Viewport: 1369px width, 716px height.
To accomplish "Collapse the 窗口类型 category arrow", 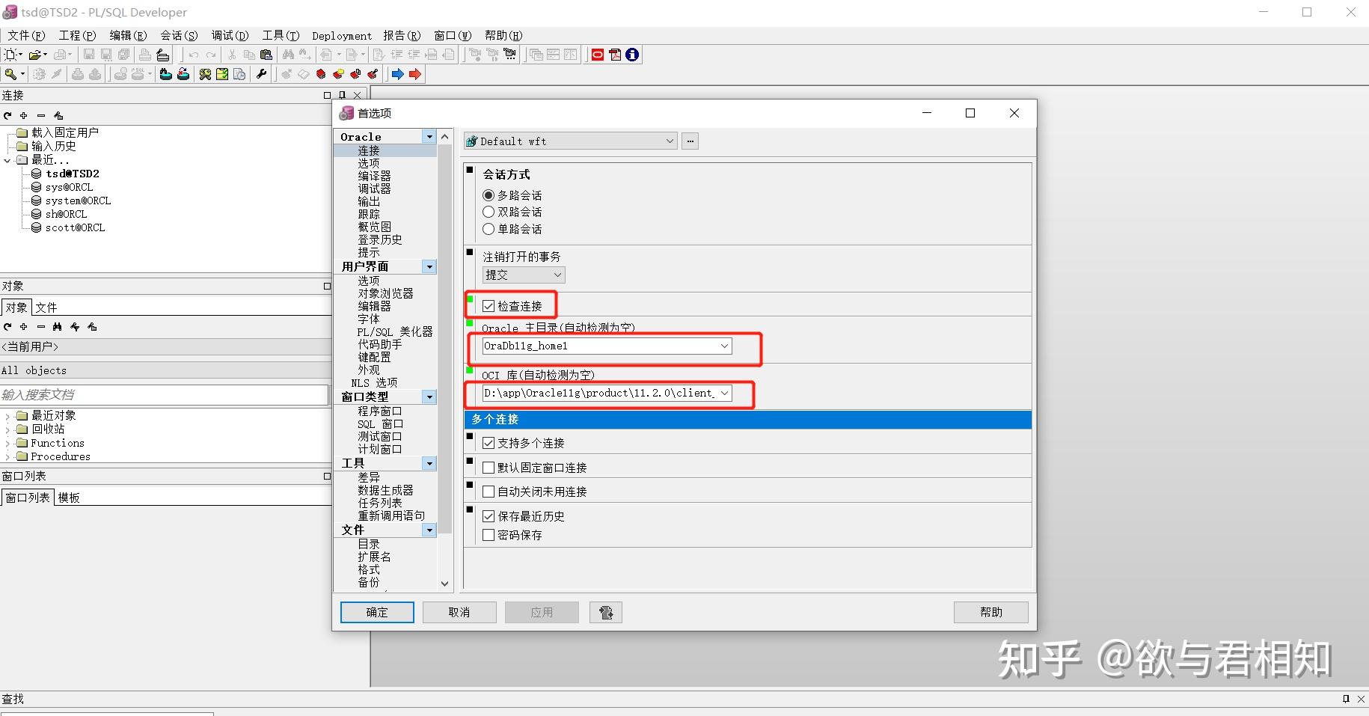I will [x=429, y=397].
